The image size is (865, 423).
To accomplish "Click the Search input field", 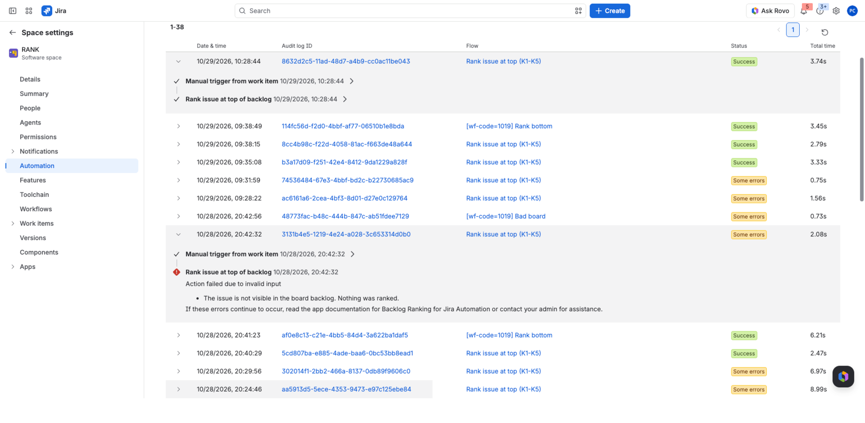I will click(x=410, y=11).
